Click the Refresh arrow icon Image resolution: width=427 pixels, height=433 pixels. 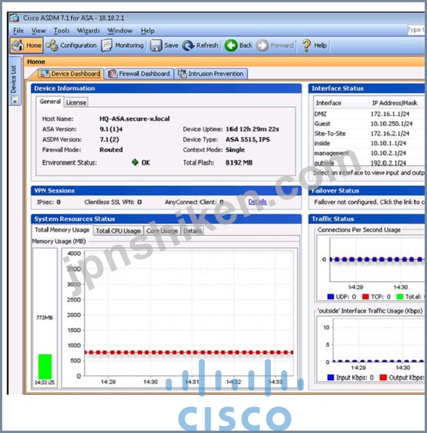pyautogui.click(x=188, y=45)
